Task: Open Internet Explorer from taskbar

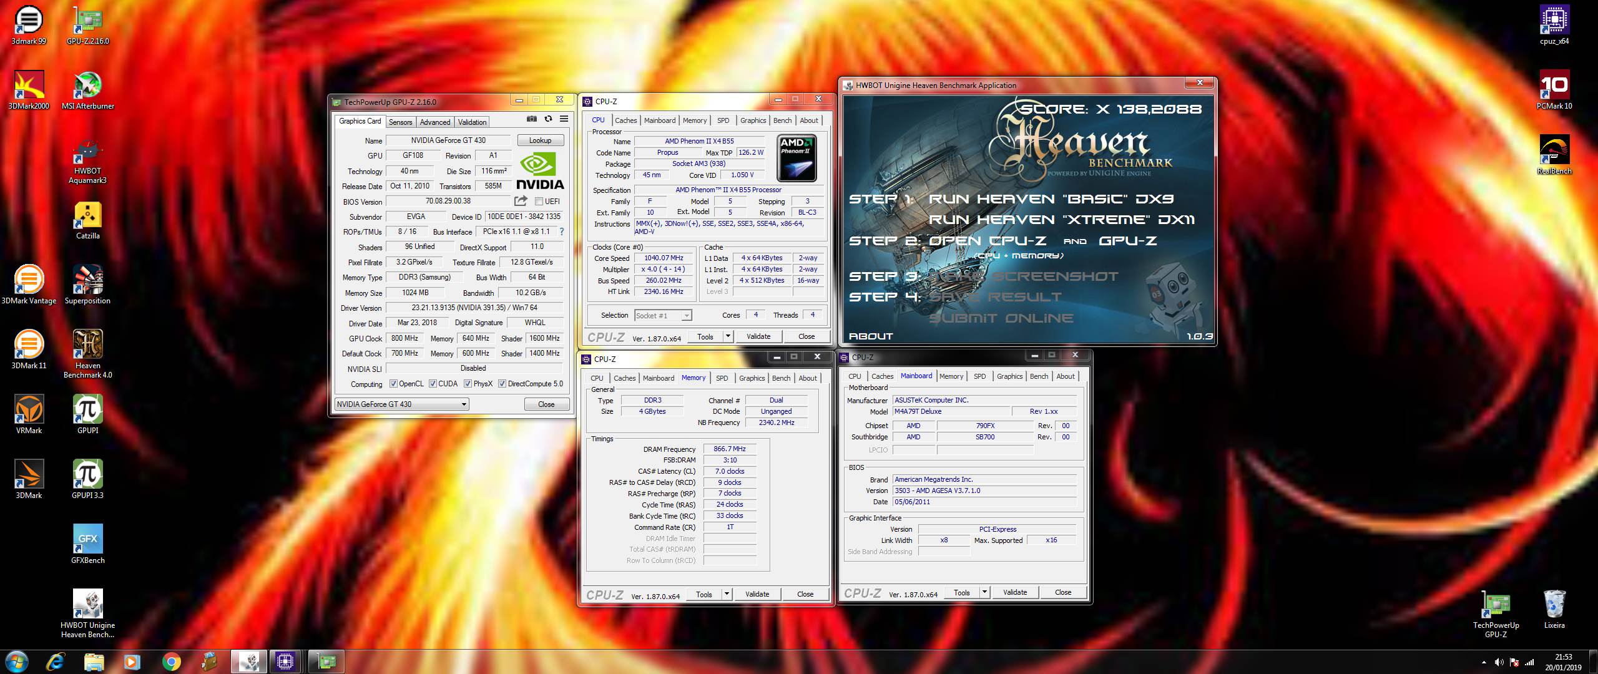Action: coord(56,662)
